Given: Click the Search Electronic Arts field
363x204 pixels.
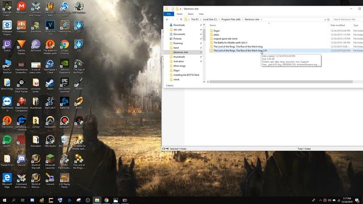Looking at the screenshot, I should [x=347, y=19].
